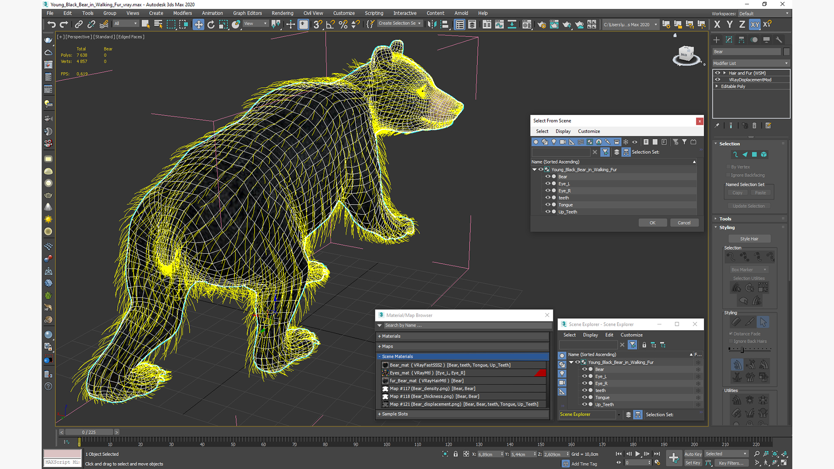This screenshot has width=834, height=469.
Task: Enable the By Vertex checkbox
Action: coord(728,167)
